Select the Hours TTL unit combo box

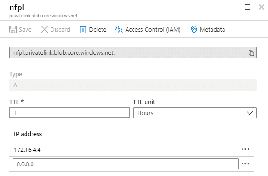(195, 113)
